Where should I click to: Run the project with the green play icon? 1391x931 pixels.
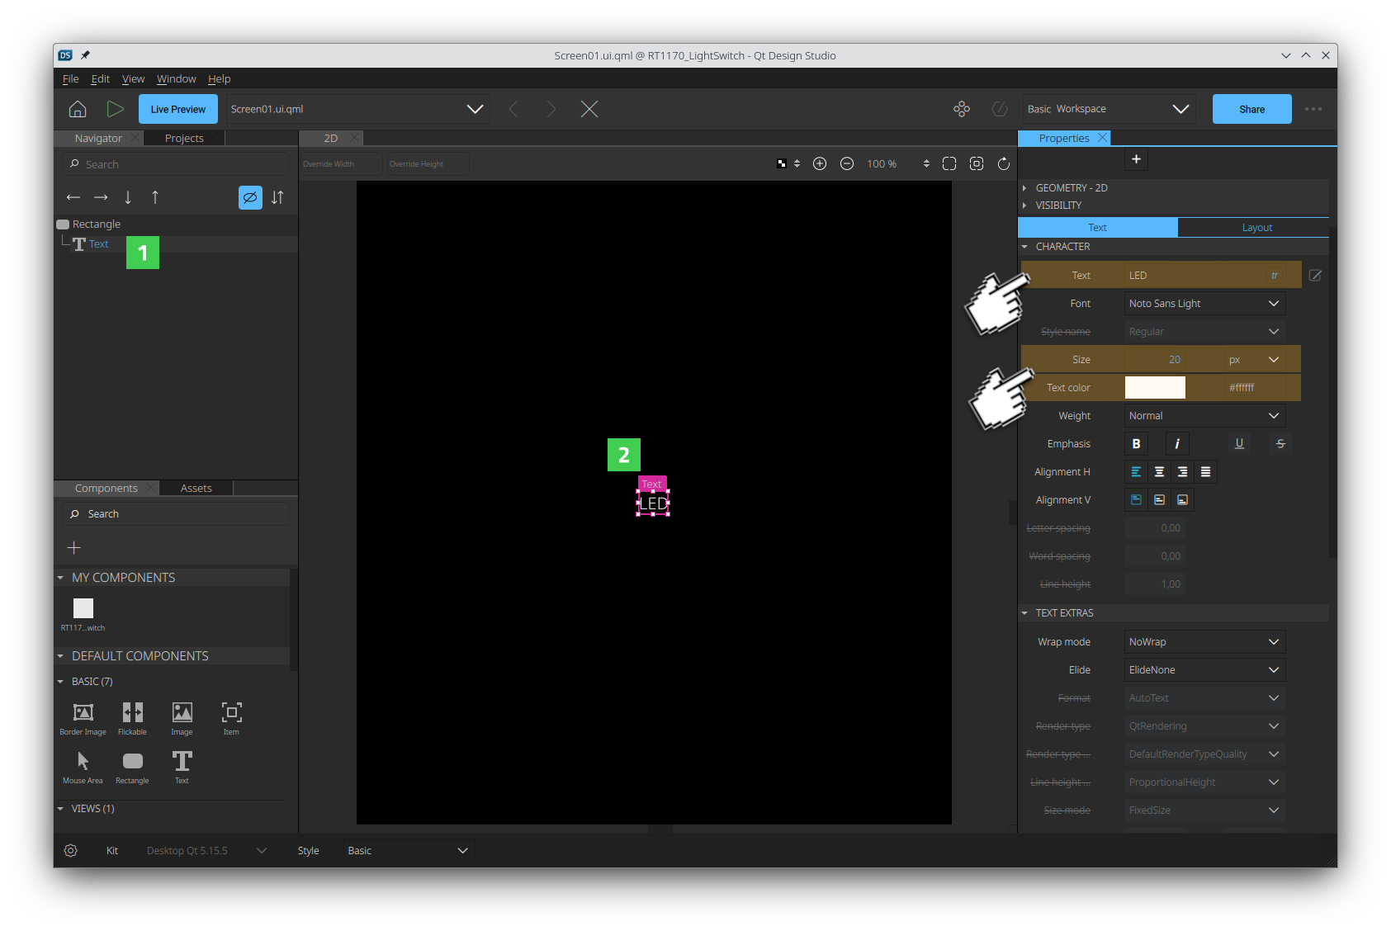coord(115,109)
